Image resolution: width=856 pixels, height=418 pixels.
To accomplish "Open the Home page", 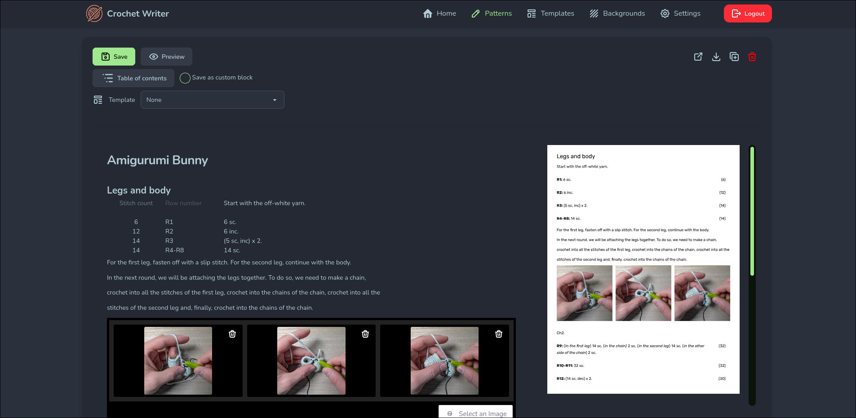I will point(439,13).
